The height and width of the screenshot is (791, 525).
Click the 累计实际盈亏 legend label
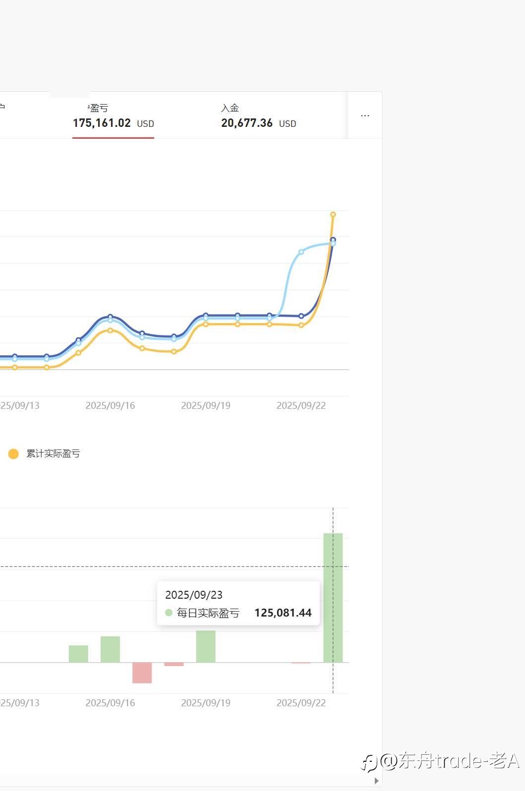pyautogui.click(x=53, y=453)
